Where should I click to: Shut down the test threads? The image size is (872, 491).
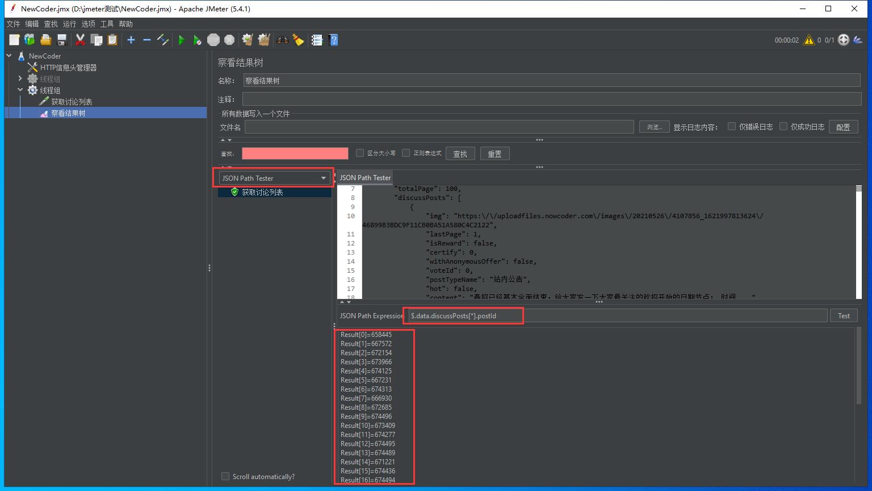click(x=229, y=40)
